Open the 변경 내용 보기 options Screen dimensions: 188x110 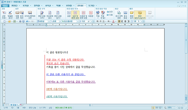click(58, 15)
